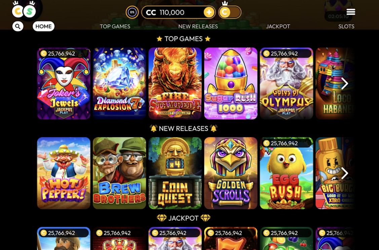The image size is (379, 250).
Task: Click the yellow plus add coins button
Action: 209,12
